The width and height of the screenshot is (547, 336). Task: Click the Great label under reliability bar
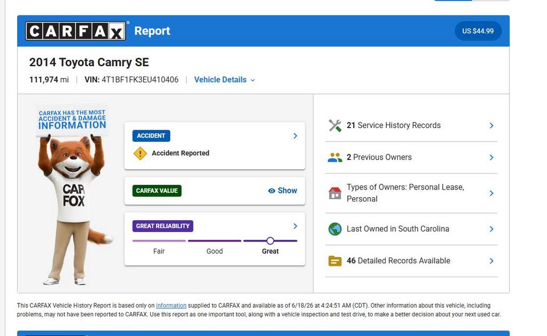pyautogui.click(x=270, y=251)
